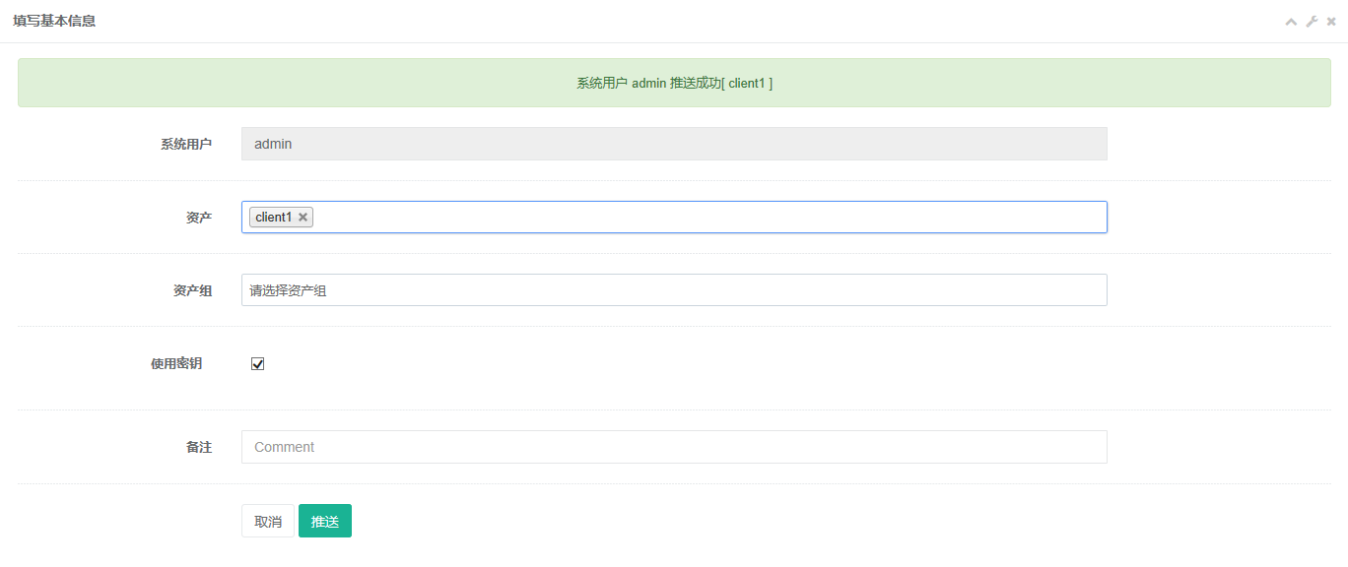Open the 资产组 selection dropdown
This screenshot has width=1348, height=567.
(x=674, y=290)
